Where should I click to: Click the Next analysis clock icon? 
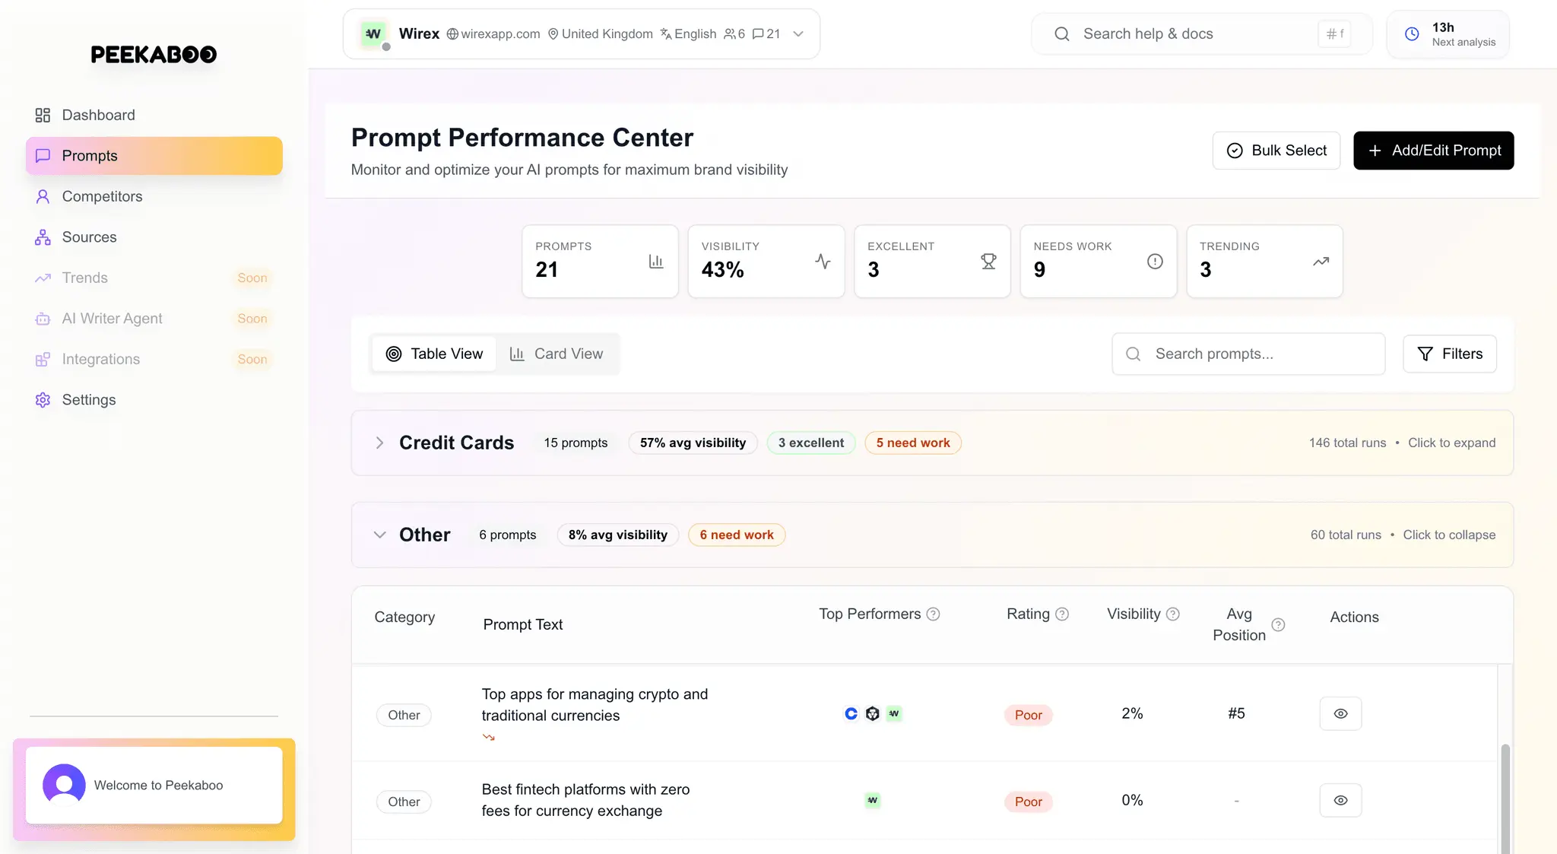coord(1412,34)
